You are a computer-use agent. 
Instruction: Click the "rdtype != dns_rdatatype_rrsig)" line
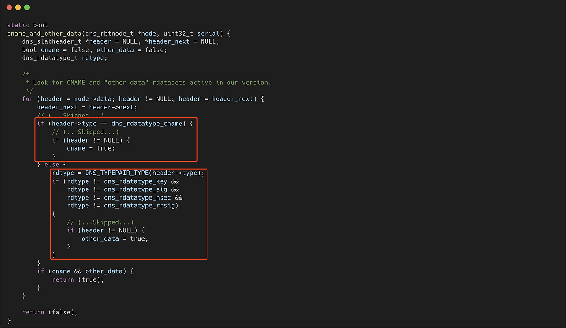coord(123,206)
